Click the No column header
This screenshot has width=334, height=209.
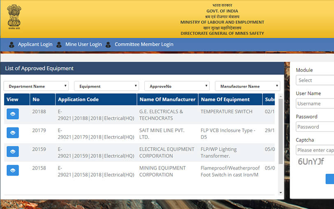[43, 99]
